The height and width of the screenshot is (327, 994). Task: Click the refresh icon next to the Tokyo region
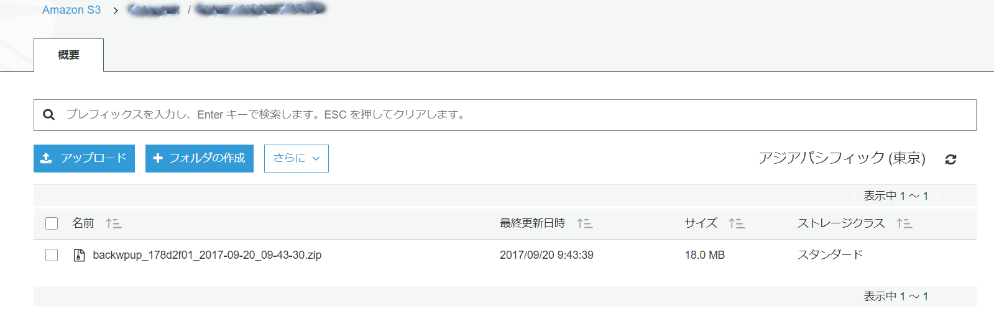pyautogui.click(x=950, y=159)
